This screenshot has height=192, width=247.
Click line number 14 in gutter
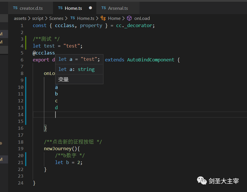click(21, 115)
